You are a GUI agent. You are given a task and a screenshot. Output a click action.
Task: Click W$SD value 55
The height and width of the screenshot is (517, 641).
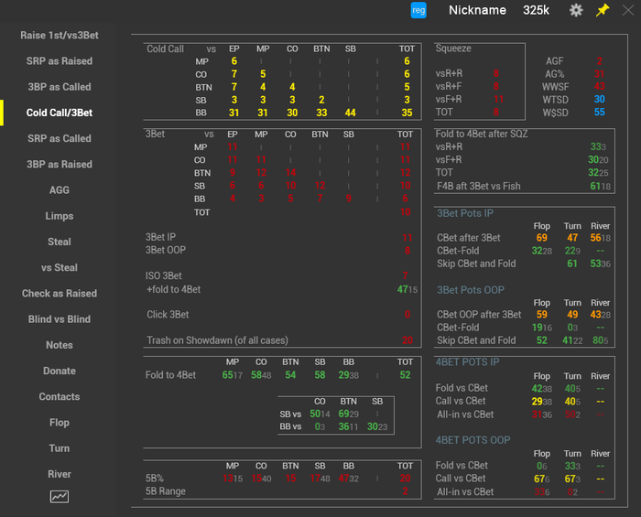pos(599,113)
